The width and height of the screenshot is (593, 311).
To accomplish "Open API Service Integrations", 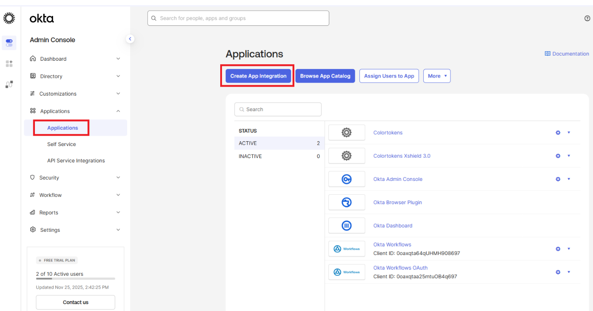I will (x=76, y=160).
